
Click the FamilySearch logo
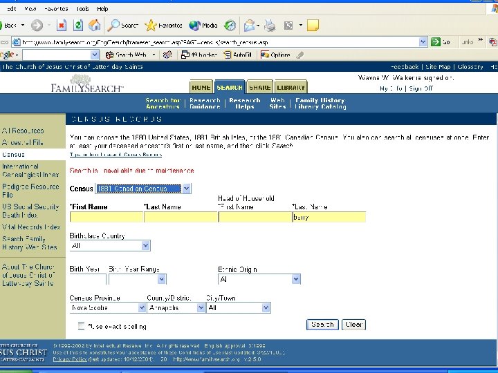click(87, 83)
